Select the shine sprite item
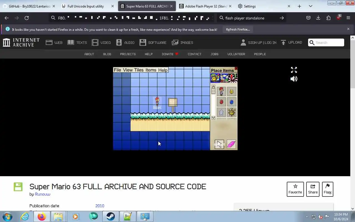 click(x=232, y=112)
